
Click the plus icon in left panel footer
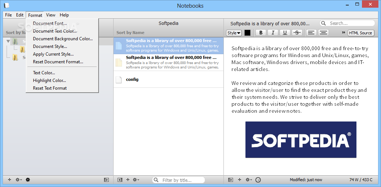click(x=10, y=180)
